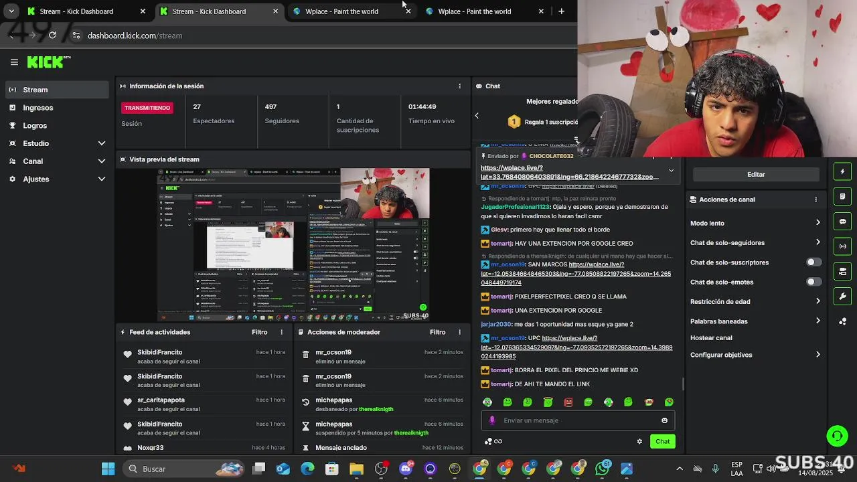Image resolution: width=857 pixels, height=482 pixels.
Task: Open Acciones de moderador three-dot menu
Action: (459, 332)
